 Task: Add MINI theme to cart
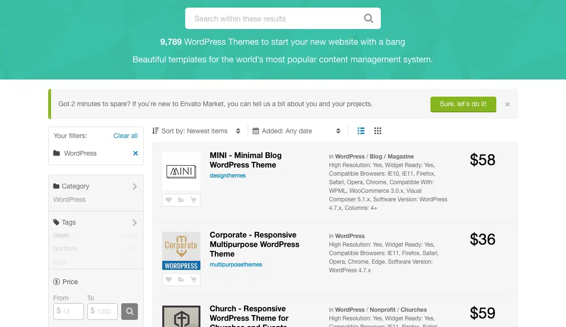point(193,200)
